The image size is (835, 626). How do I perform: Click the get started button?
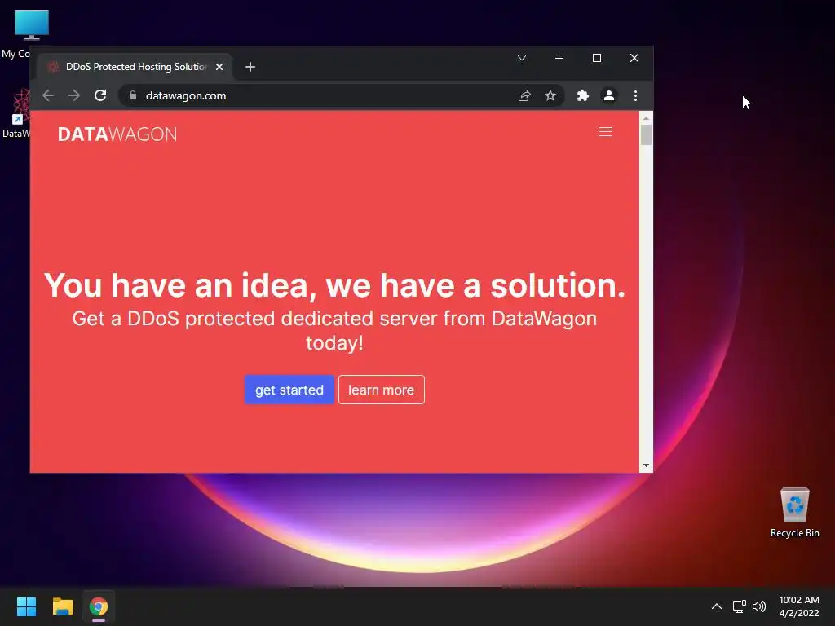pos(289,390)
